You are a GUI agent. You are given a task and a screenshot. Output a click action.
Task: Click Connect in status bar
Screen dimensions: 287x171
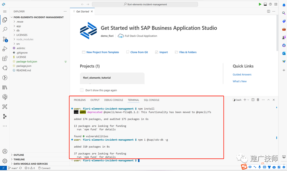[x=44, y=168]
